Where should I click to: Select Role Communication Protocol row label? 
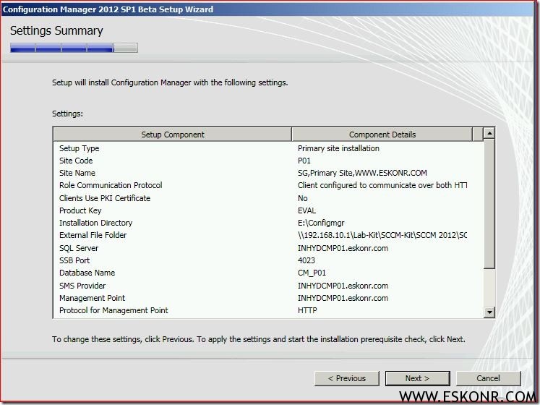[111, 185]
